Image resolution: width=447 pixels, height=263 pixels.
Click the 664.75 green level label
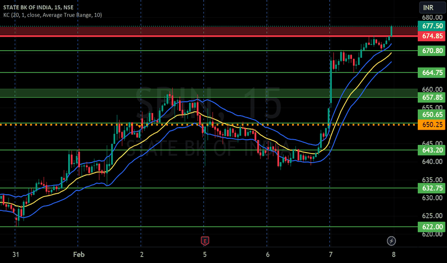pos(432,73)
